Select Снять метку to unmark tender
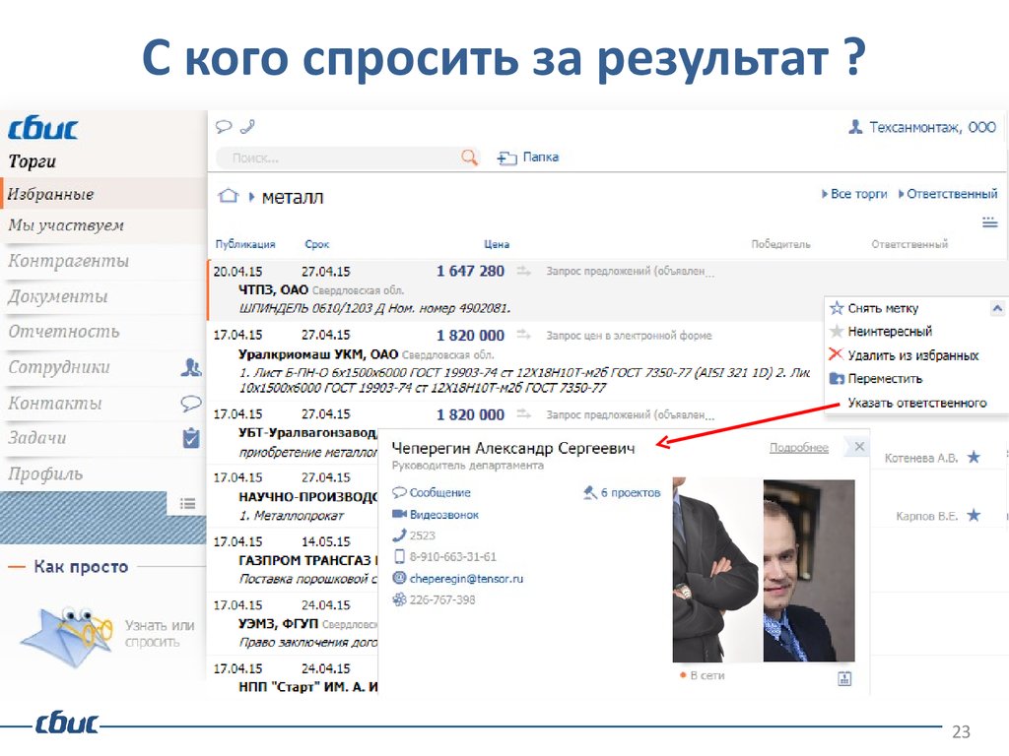The height and width of the screenshot is (756, 1009). point(882,308)
